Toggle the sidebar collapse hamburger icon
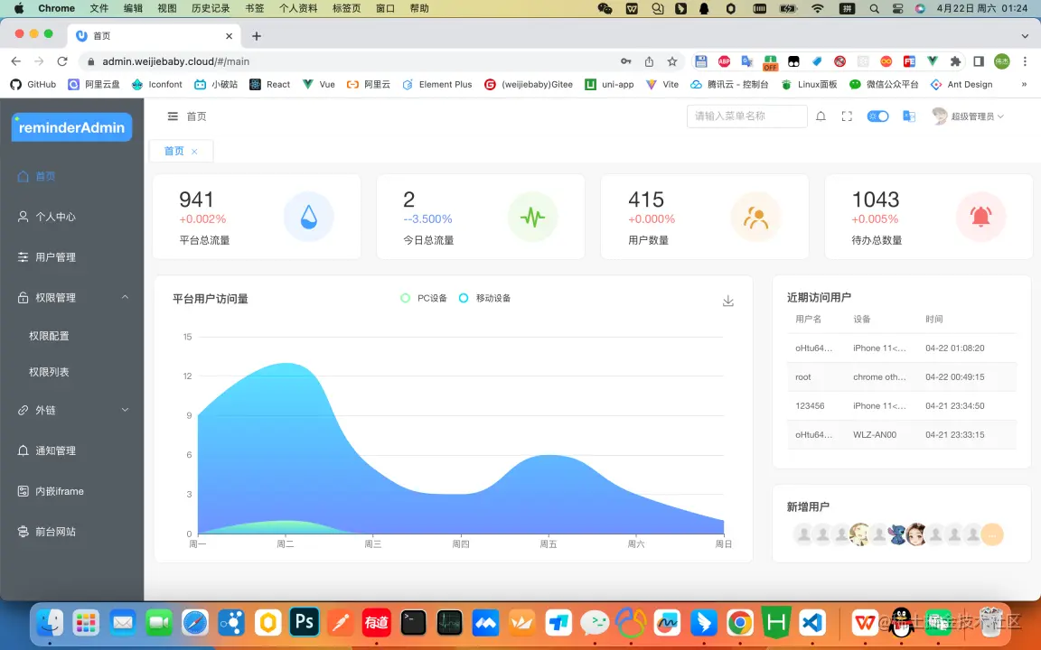 coord(173,116)
